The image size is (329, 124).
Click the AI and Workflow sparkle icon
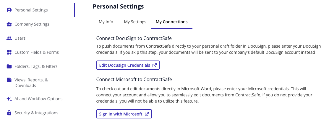pos(9,99)
